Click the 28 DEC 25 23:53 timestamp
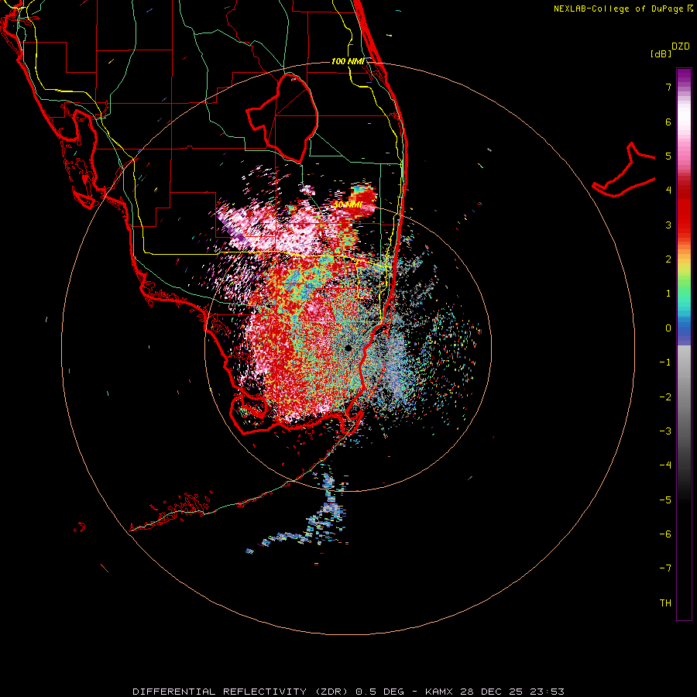Viewport: 697px width, 697px height. (512, 692)
